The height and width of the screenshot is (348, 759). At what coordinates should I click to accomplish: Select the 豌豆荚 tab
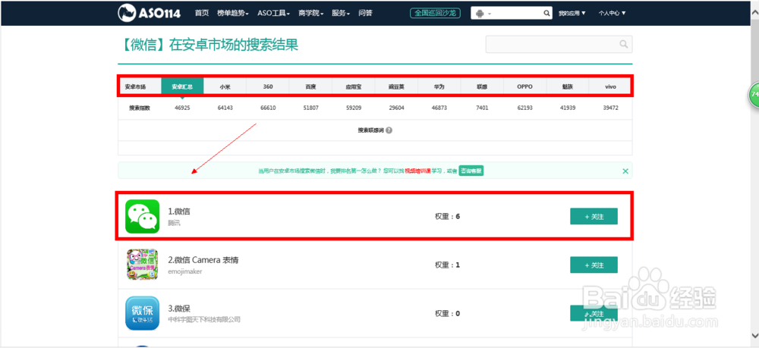point(396,87)
